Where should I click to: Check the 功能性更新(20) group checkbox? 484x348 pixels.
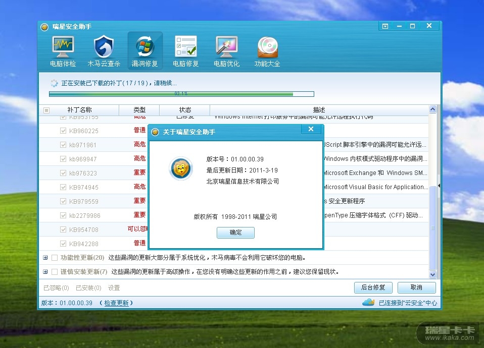[55, 258]
